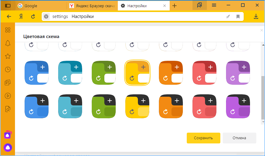Click the Сохранить button
The image size is (265, 156).
pyautogui.click(x=203, y=138)
